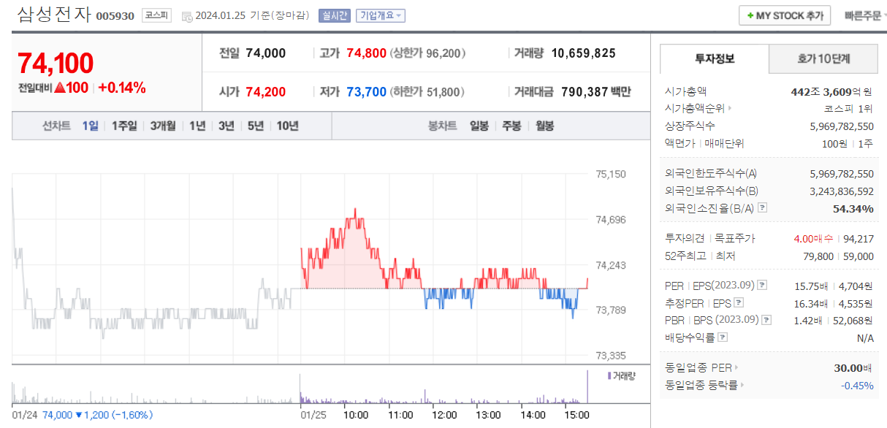887x428 pixels.
Task: Click the green plus icon in MY STOCK 추가
Action: [x=750, y=15]
